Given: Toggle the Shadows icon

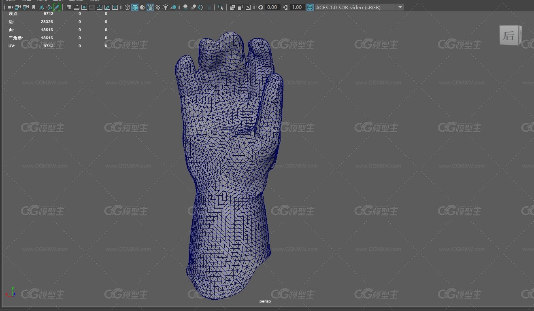Looking at the screenshot, I should point(173,7).
